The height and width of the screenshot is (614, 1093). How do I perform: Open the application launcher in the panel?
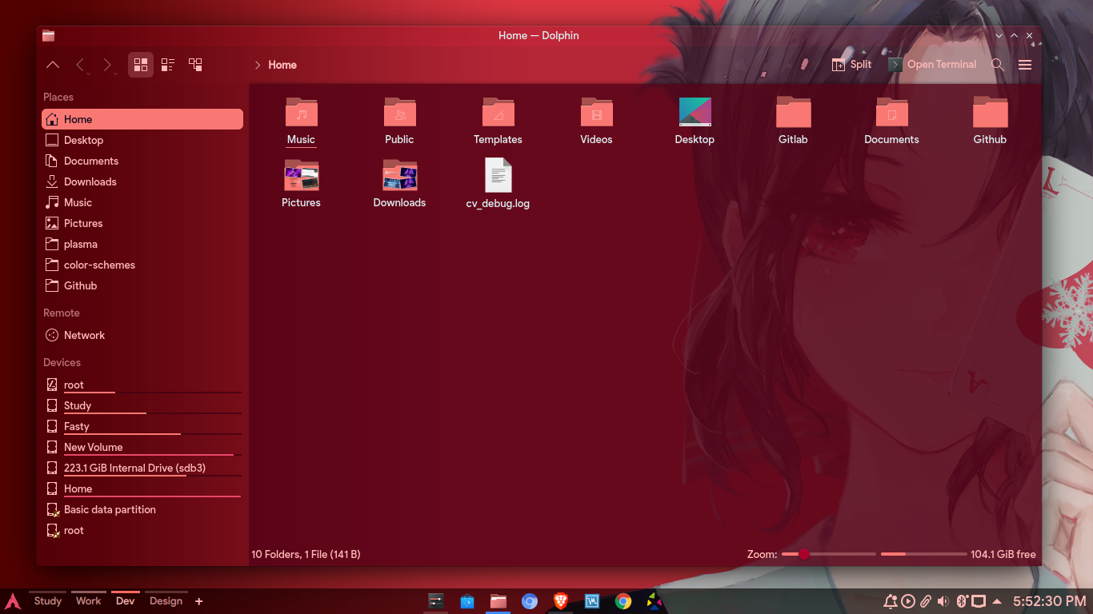[x=12, y=601]
